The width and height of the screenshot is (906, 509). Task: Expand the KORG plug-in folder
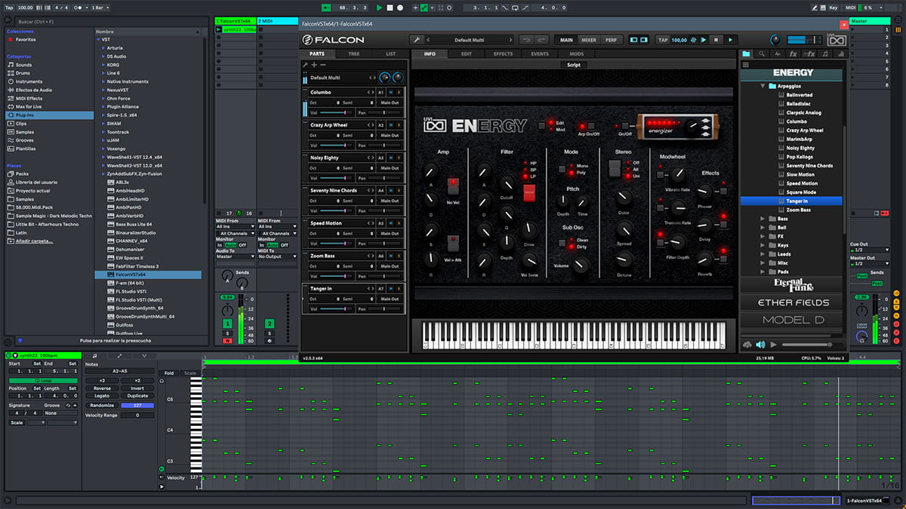coord(103,64)
